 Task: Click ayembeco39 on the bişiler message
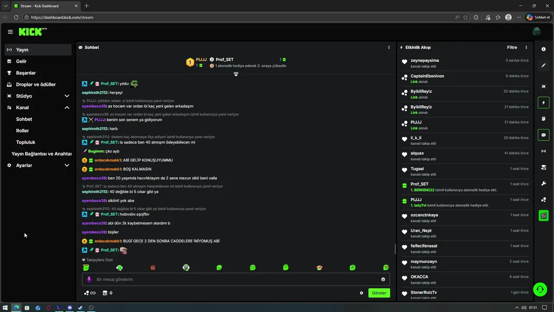(94, 232)
